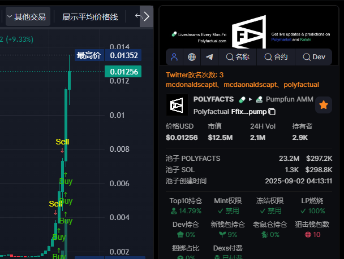Click 新钱包持仓 9% value

coord(233,235)
